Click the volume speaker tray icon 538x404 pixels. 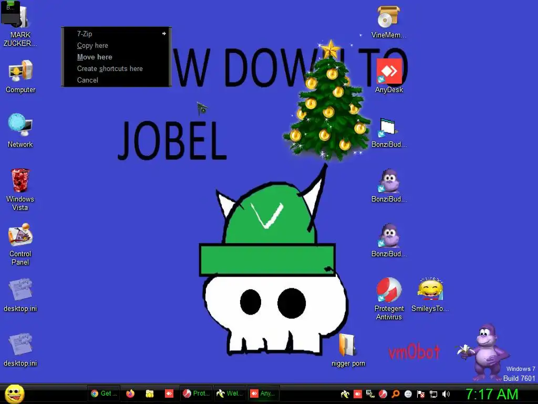point(446,393)
